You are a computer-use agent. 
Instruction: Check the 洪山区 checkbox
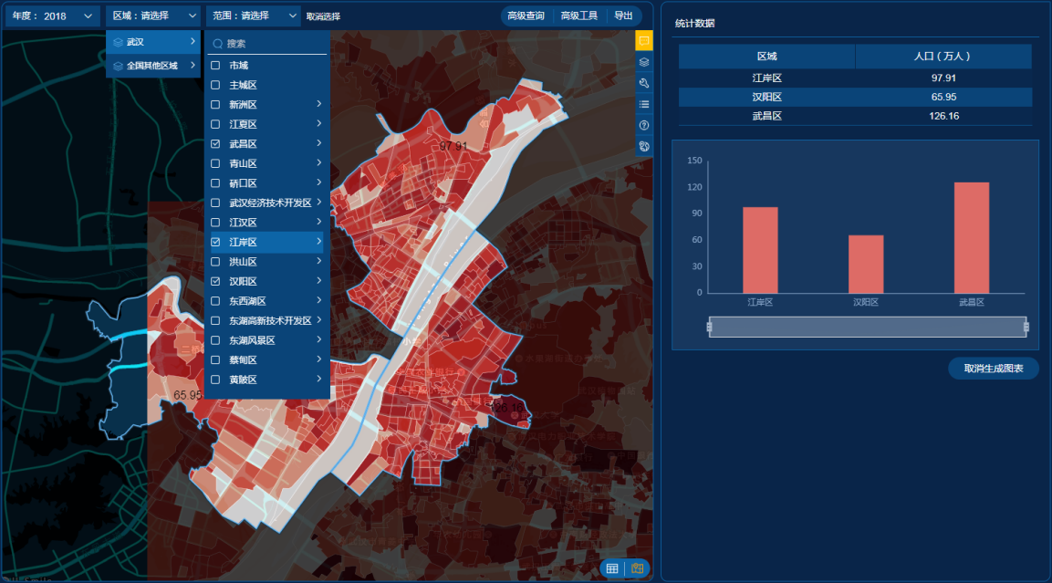point(215,262)
